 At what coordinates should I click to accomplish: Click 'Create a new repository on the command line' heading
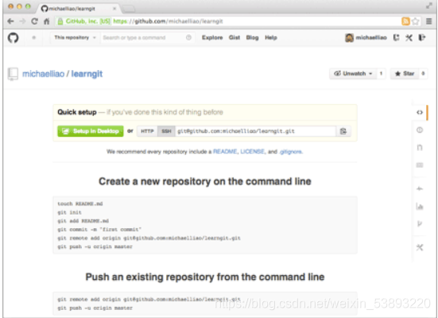[x=205, y=181]
